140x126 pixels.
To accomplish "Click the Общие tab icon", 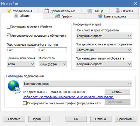I will [x=16, y=16].
